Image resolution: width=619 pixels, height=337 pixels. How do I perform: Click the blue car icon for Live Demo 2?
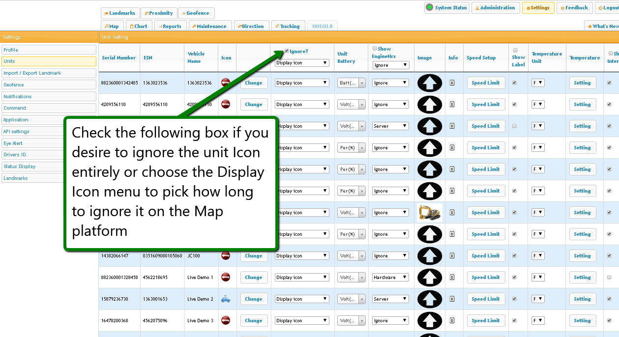coord(226,299)
